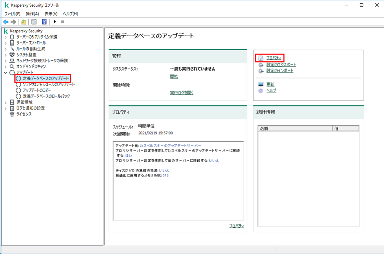Click the magnifier icon for オンデマンドスキャン
384x254 pixels.
coord(12,67)
